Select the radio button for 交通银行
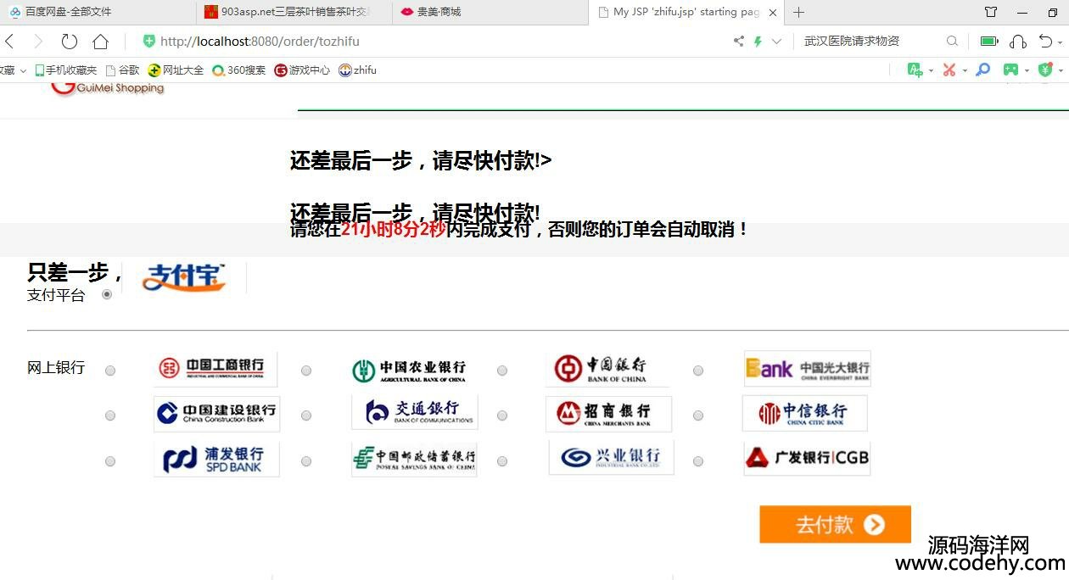This screenshot has width=1069, height=580. click(306, 415)
